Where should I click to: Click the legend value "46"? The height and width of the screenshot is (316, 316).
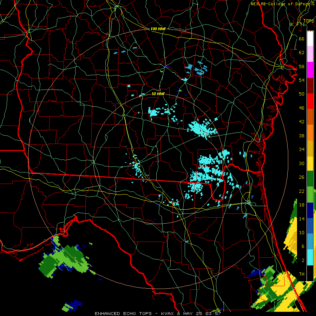coord(302,108)
